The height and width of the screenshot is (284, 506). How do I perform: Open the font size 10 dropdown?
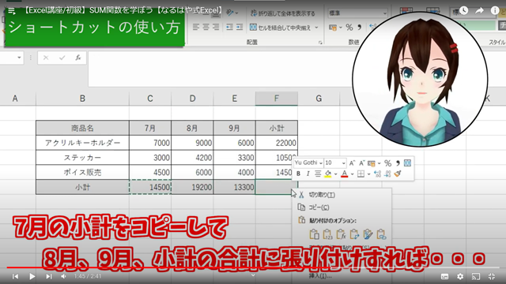(335, 163)
